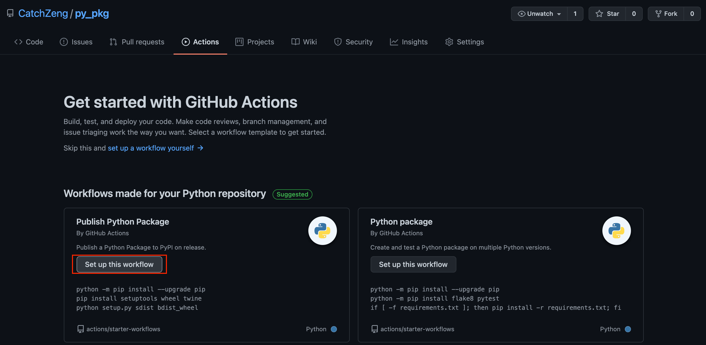
Task: Click the requirements.txt install command line
Action: click(x=496, y=308)
